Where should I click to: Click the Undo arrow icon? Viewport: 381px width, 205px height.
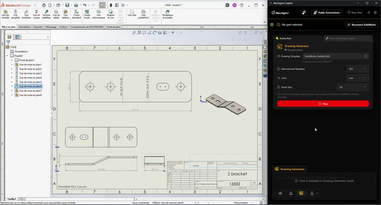[x=85, y=5]
